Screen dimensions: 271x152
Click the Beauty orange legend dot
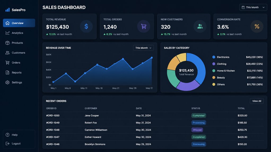214,77
